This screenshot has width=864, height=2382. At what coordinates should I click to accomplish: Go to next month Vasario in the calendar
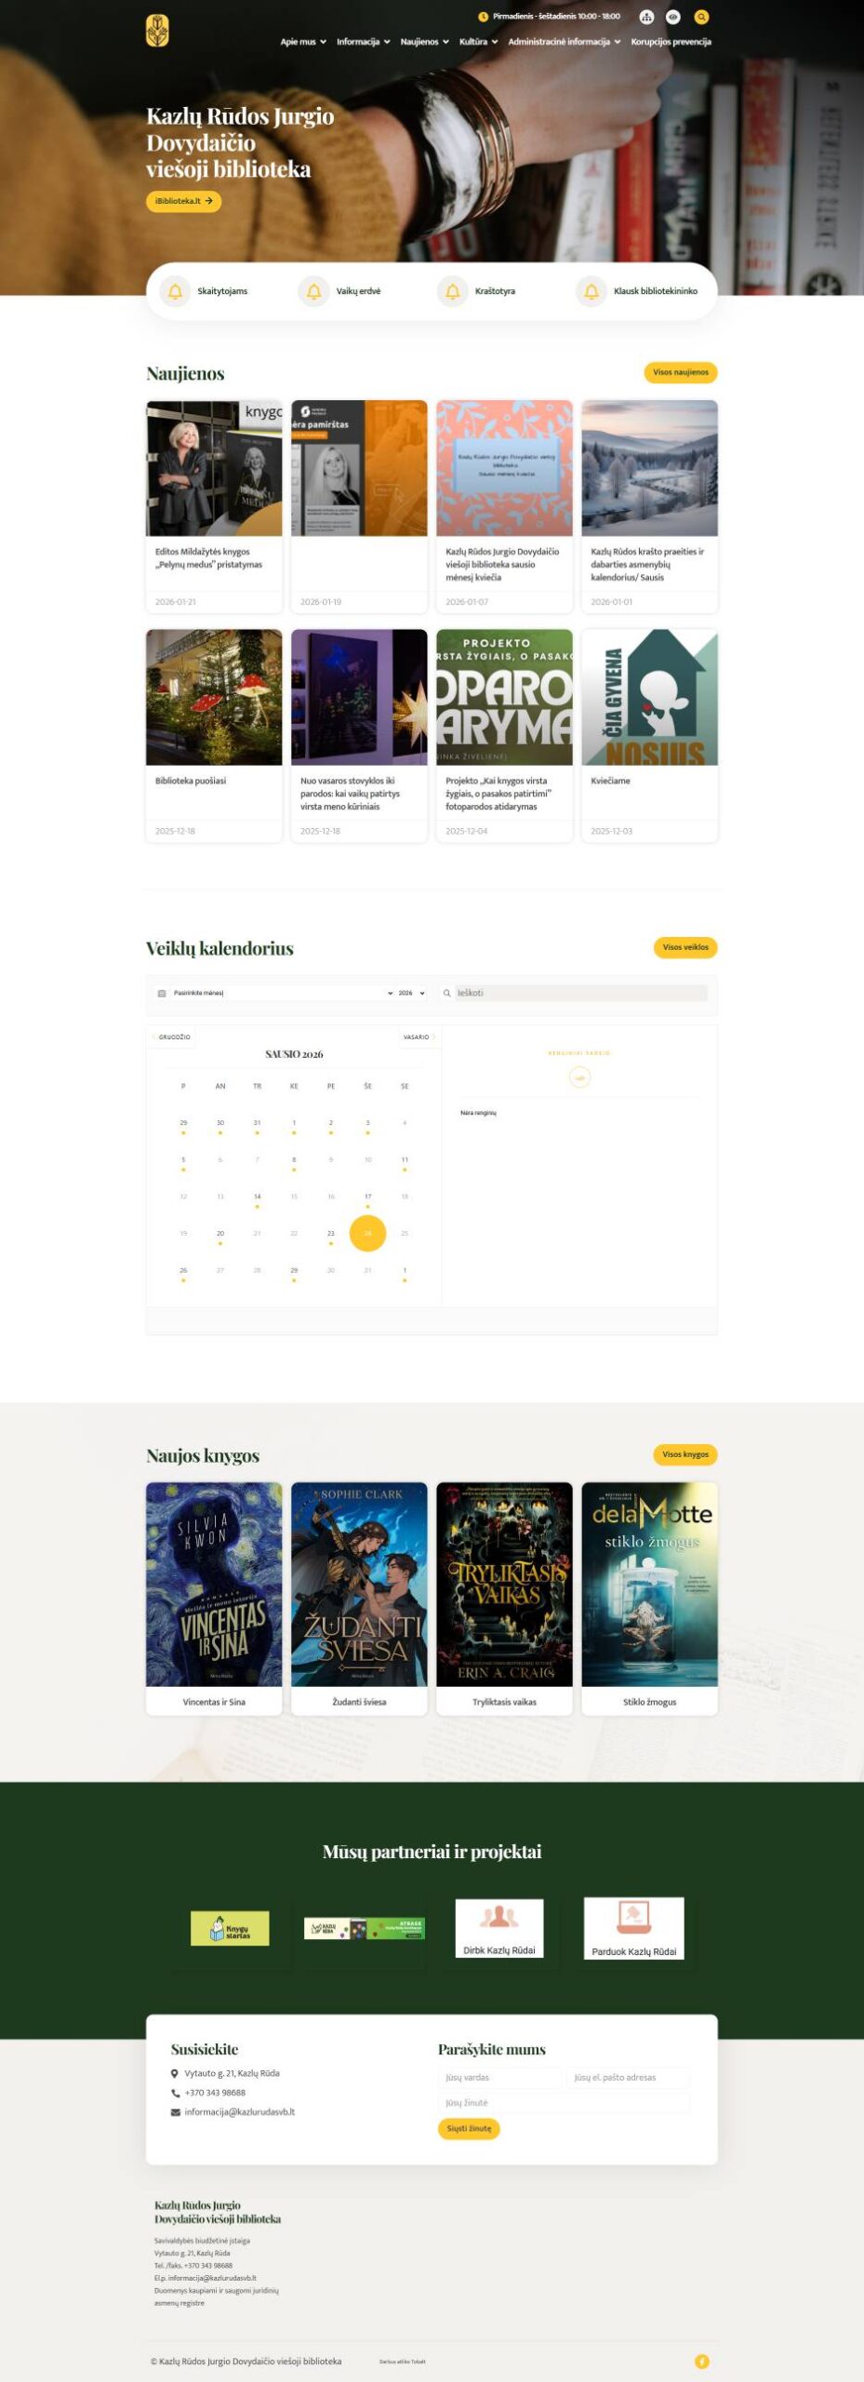coord(419,1037)
